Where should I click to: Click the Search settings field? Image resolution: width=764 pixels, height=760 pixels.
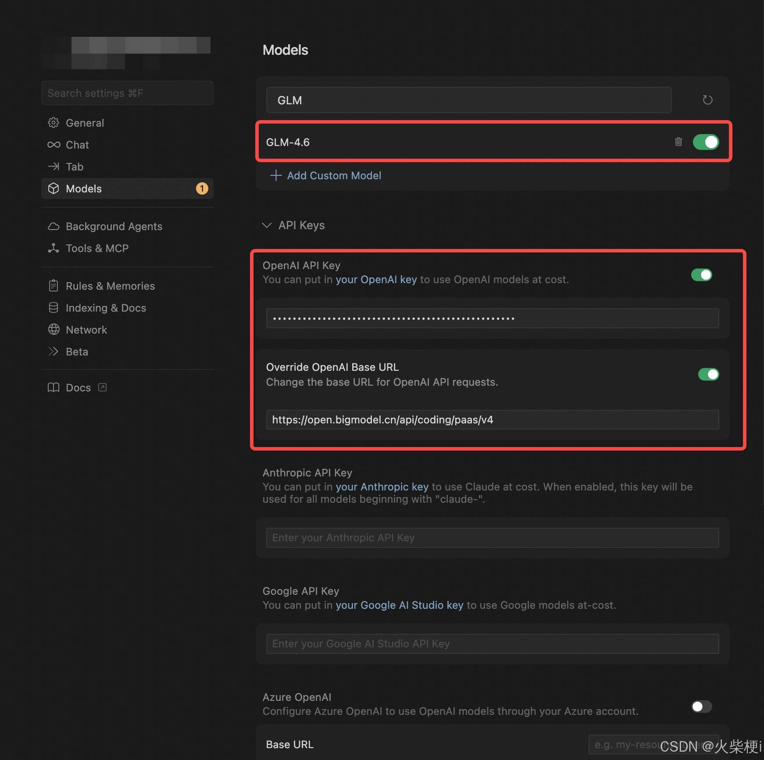[x=127, y=93]
